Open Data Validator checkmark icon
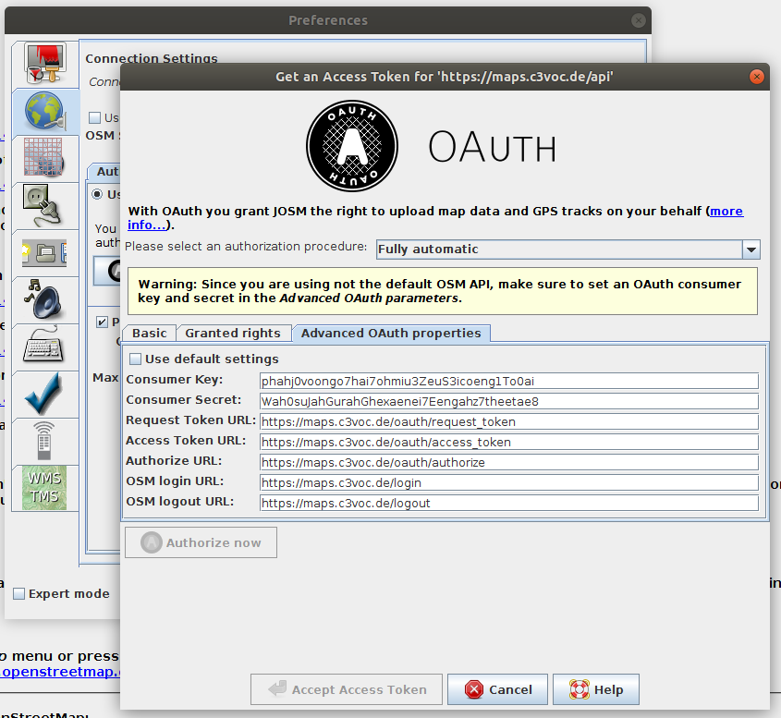The image size is (781, 718). [x=44, y=395]
